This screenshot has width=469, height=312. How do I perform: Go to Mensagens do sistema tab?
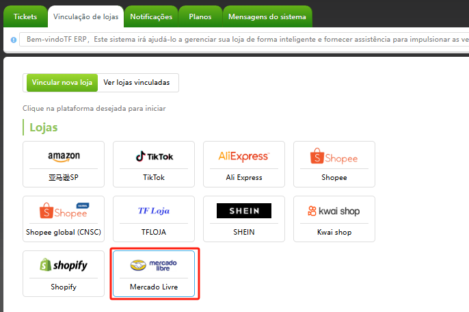point(267,16)
